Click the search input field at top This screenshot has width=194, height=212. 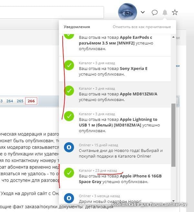coord(52,13)
